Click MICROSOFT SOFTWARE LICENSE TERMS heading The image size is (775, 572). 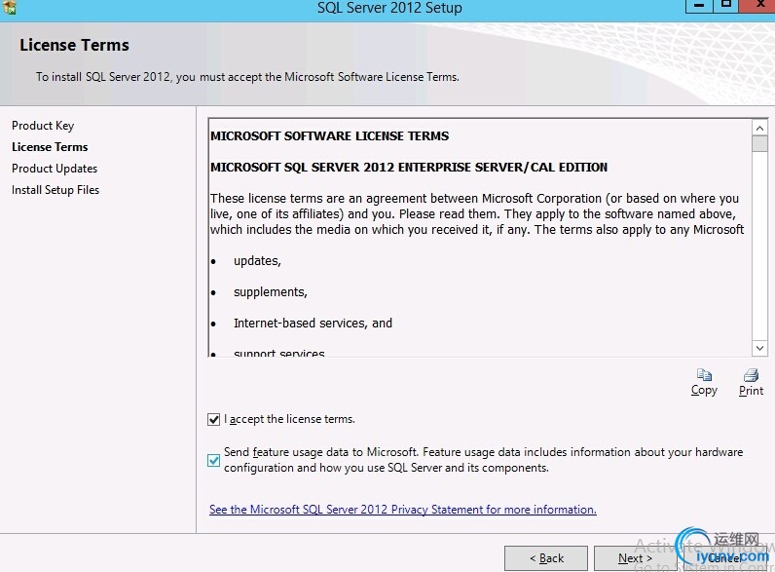(330, 136)
